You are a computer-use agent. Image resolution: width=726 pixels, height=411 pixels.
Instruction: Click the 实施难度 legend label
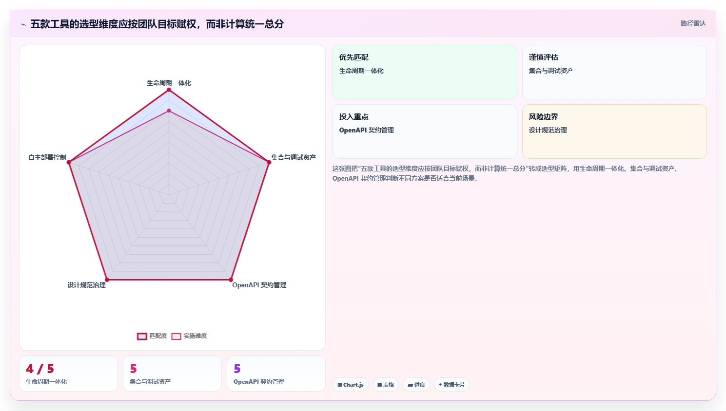(x=195, y=336)
